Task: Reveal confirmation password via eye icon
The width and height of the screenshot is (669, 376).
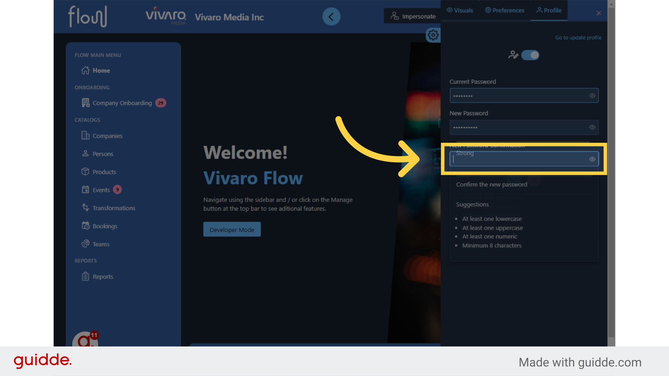Action: (x=592, y=159)
